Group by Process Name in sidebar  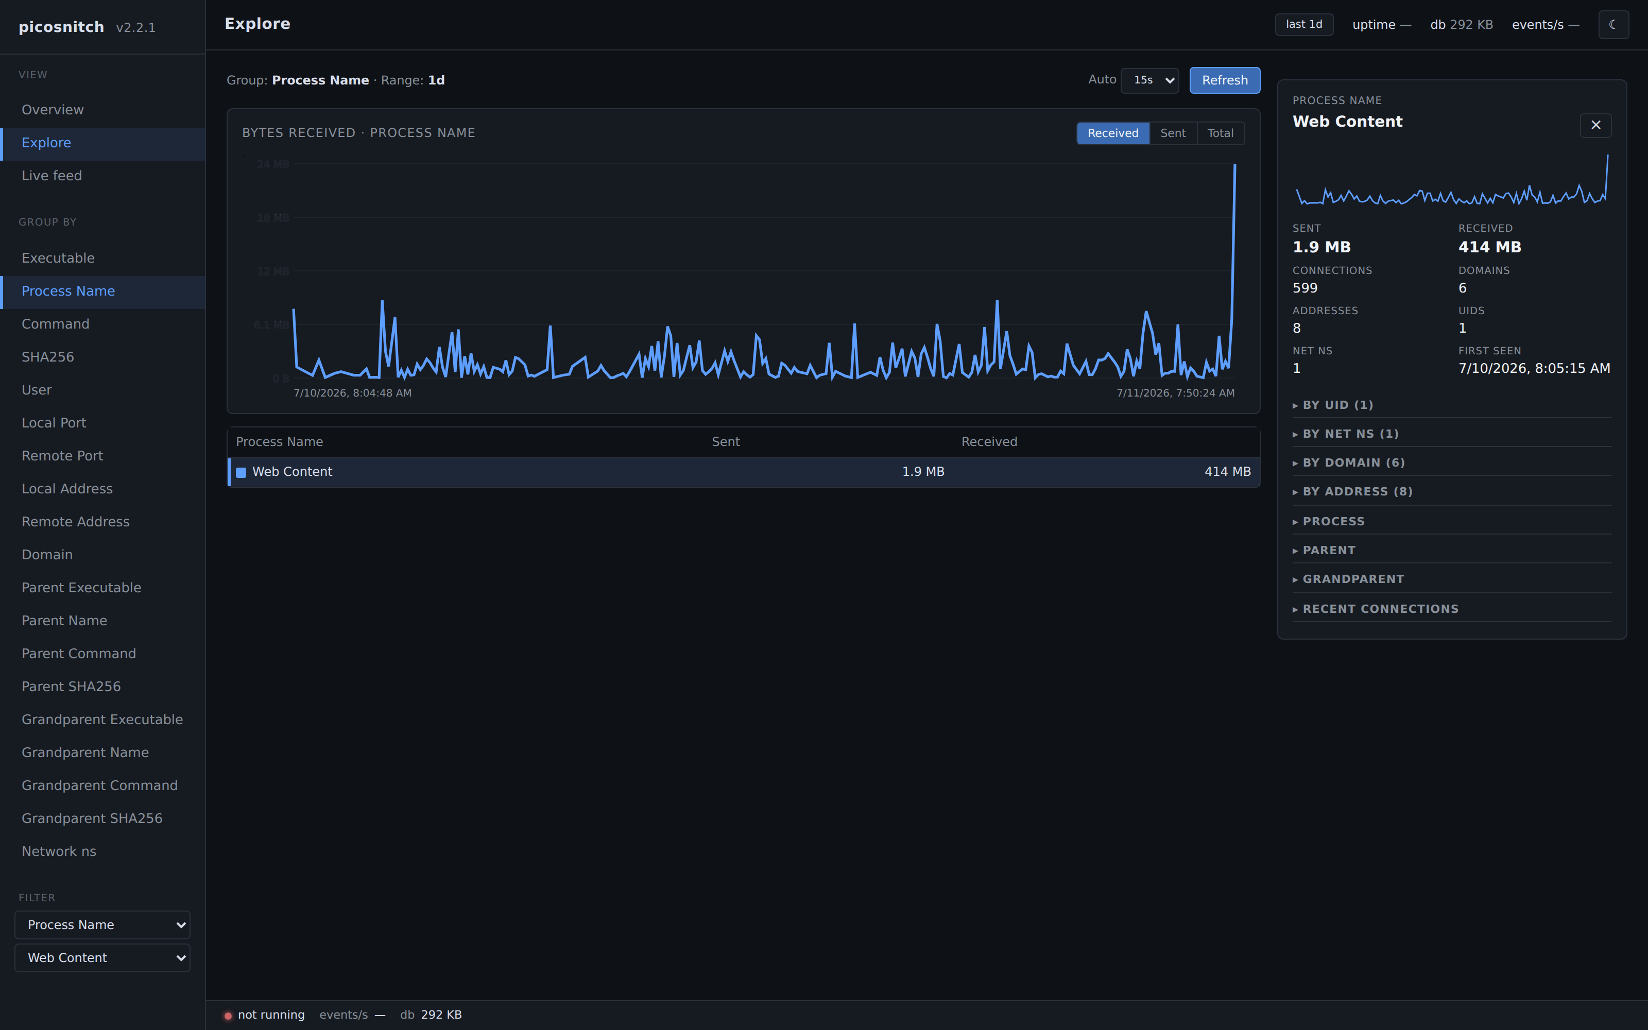click(103, 291)
